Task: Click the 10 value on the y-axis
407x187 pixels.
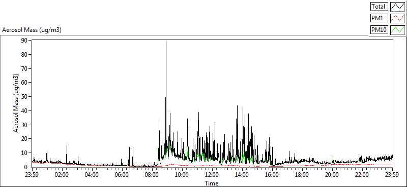Action: [x=24, y=153]
